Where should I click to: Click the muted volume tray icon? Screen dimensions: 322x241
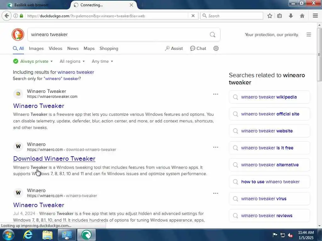coord(290,235)
